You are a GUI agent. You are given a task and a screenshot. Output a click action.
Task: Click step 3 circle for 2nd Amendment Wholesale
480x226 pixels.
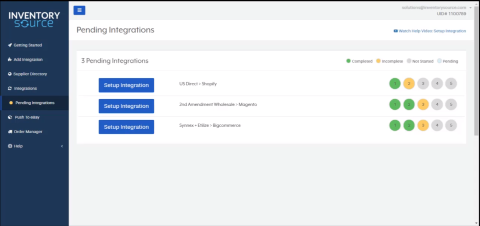pos(423,104)
